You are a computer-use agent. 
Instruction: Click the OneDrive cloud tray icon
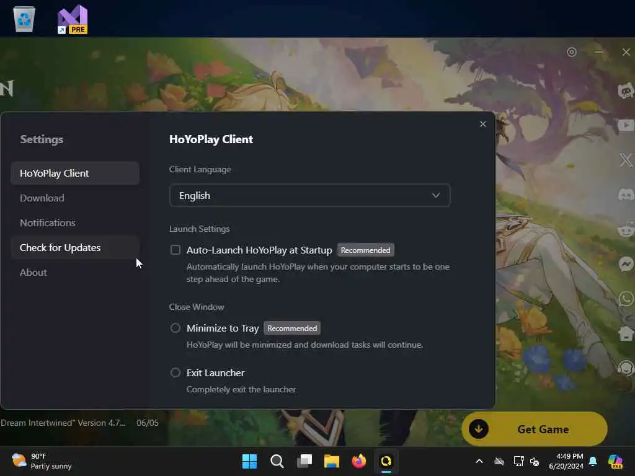point(499,461)
